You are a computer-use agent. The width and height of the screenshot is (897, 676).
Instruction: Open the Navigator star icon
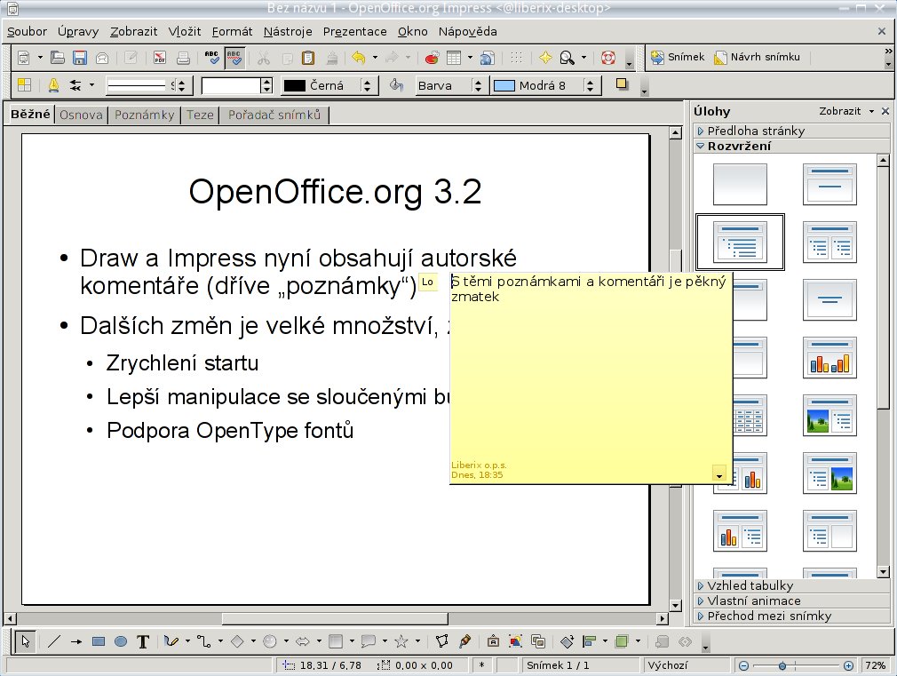545,57
